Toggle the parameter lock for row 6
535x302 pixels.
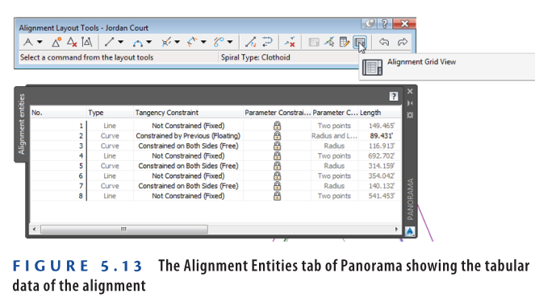pyautogui.click(x=277, y=176)
